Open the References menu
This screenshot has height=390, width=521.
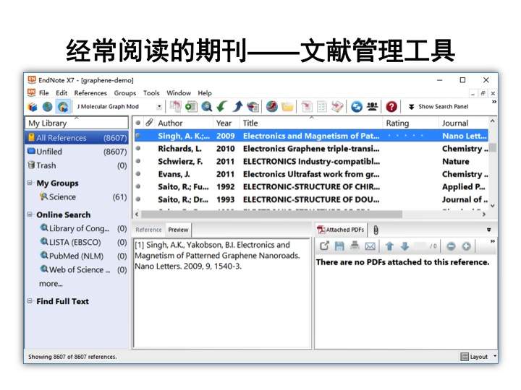pyautogui.click(x=90, y=93)
